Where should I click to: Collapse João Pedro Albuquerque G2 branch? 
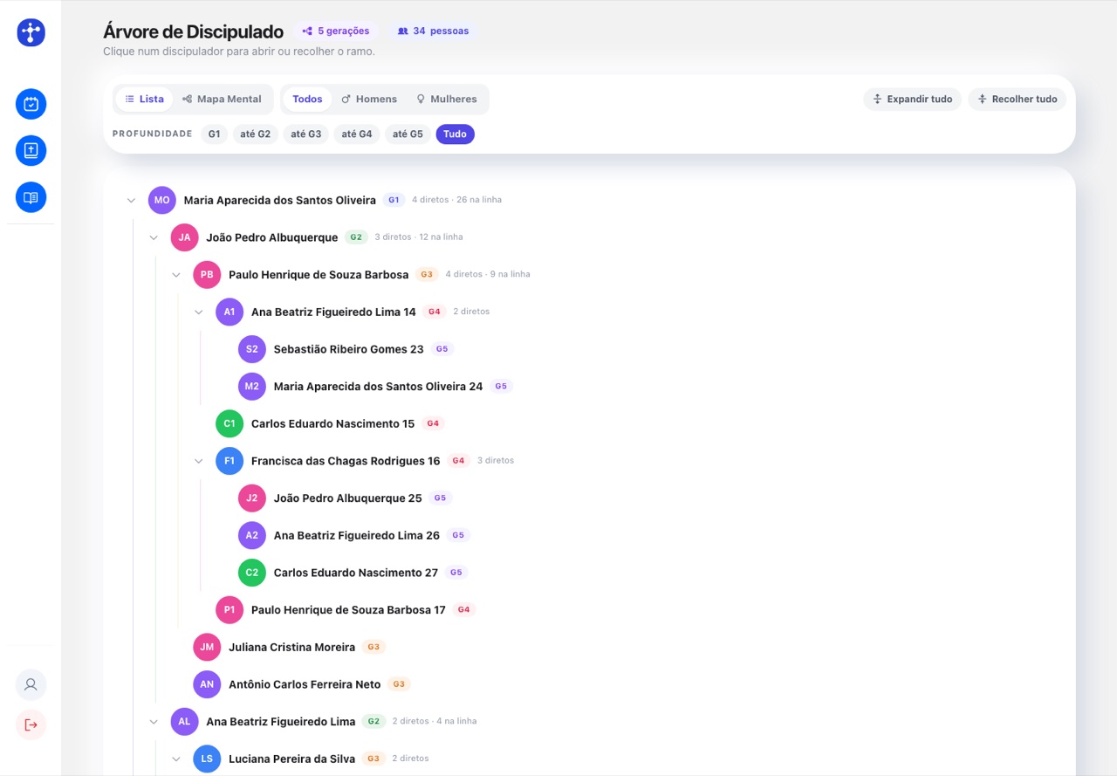point(154,237)
